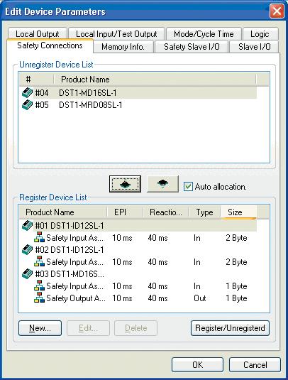Switch to the Local Output tab
This screenshot has width=288, height=380.
(38, 33)
